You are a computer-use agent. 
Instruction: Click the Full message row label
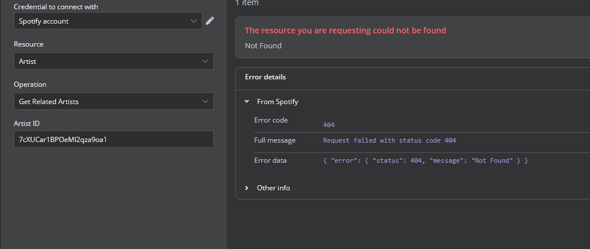tap(275, 140)
